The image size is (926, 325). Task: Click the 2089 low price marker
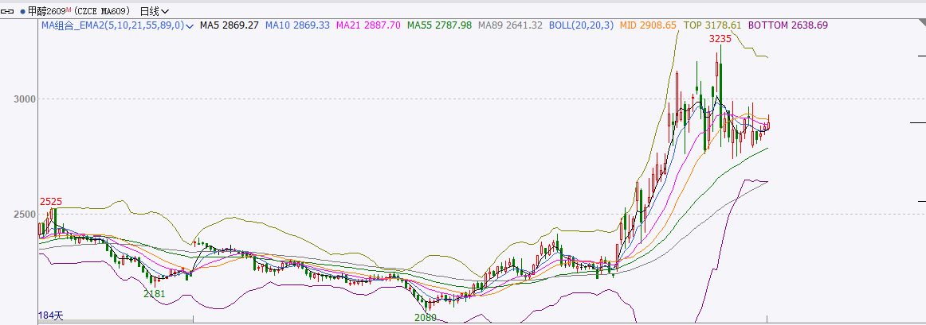coord(426,317)
